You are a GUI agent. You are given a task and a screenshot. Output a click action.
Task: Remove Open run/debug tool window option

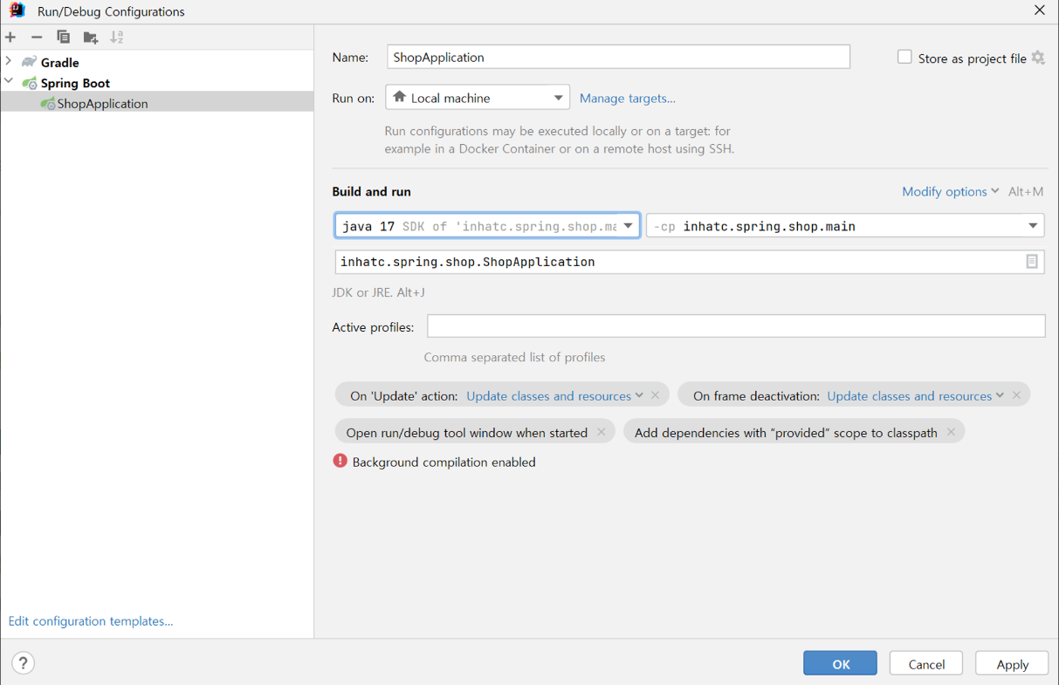[x=602, y=432]
